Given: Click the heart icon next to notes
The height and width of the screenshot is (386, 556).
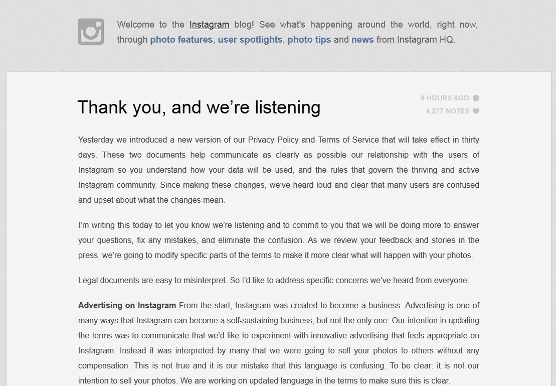Looking at the screenshot, I should pos(476,111).
